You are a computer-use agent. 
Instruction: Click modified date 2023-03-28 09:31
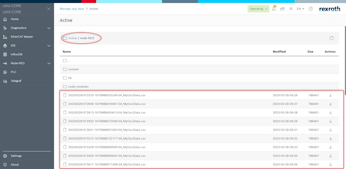coord(285,130)
